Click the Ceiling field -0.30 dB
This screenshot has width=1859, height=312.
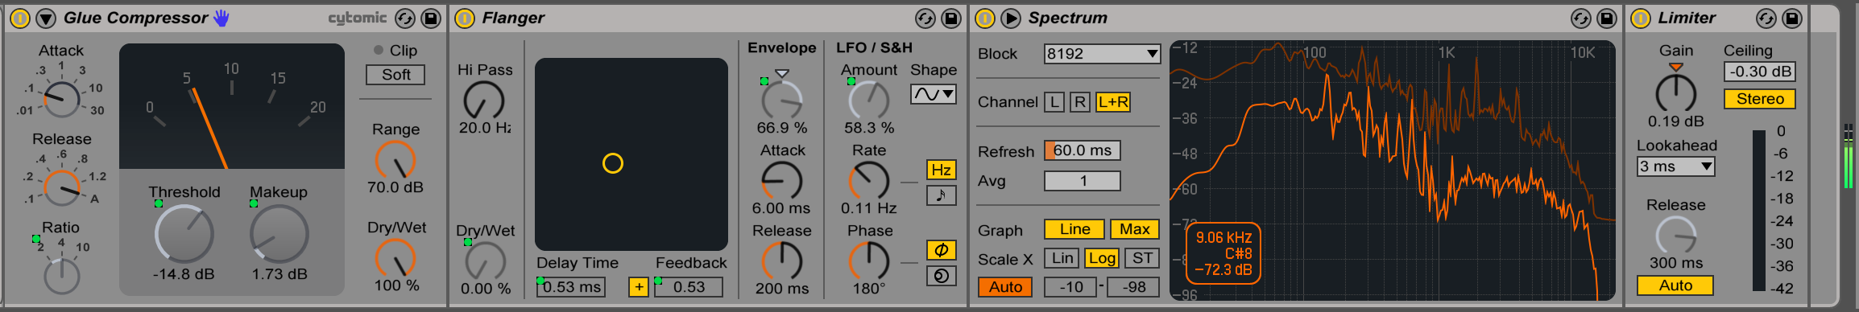(1760, 72)
